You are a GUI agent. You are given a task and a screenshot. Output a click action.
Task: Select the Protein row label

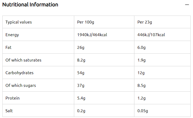pos(12,98)
